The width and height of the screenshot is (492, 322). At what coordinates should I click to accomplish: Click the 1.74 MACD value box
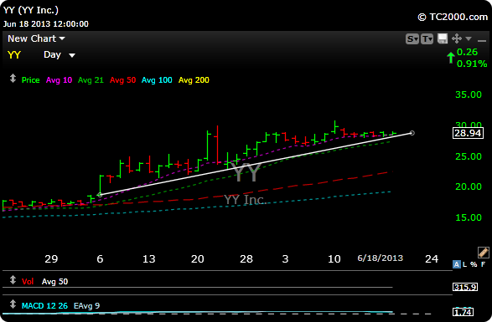click(463, 312)
